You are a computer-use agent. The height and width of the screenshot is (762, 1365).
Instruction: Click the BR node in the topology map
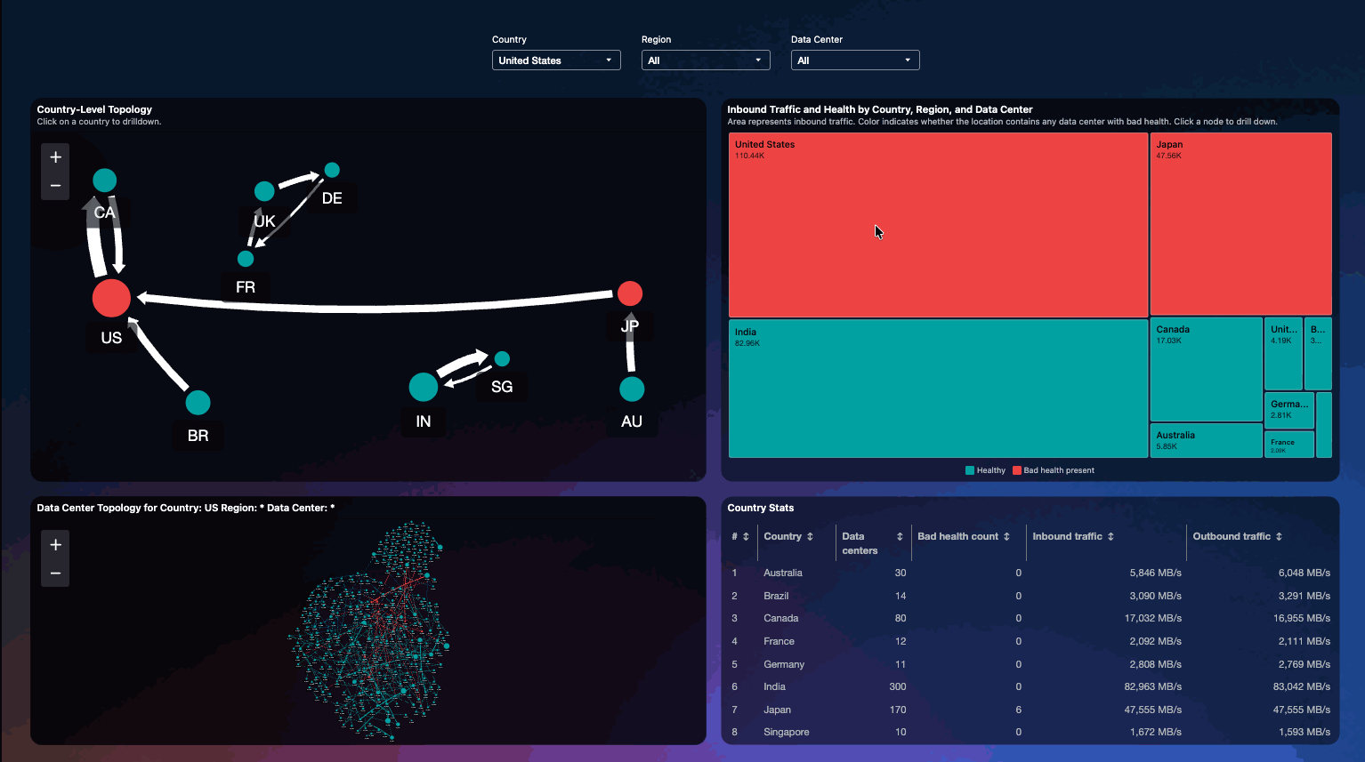pyautogui.click(x=198, y=403)
